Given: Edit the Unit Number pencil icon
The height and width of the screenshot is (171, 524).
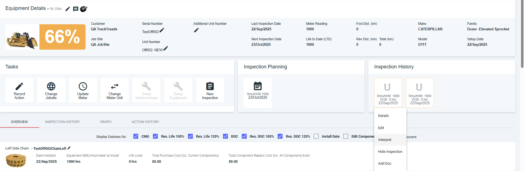Looking at the screenshot, I should coord(166,49).
